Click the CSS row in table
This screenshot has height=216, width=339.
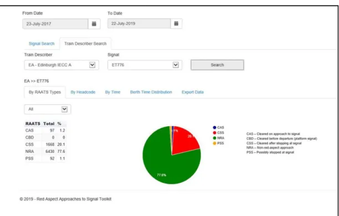pyautogui.click(x=45, y=145)
